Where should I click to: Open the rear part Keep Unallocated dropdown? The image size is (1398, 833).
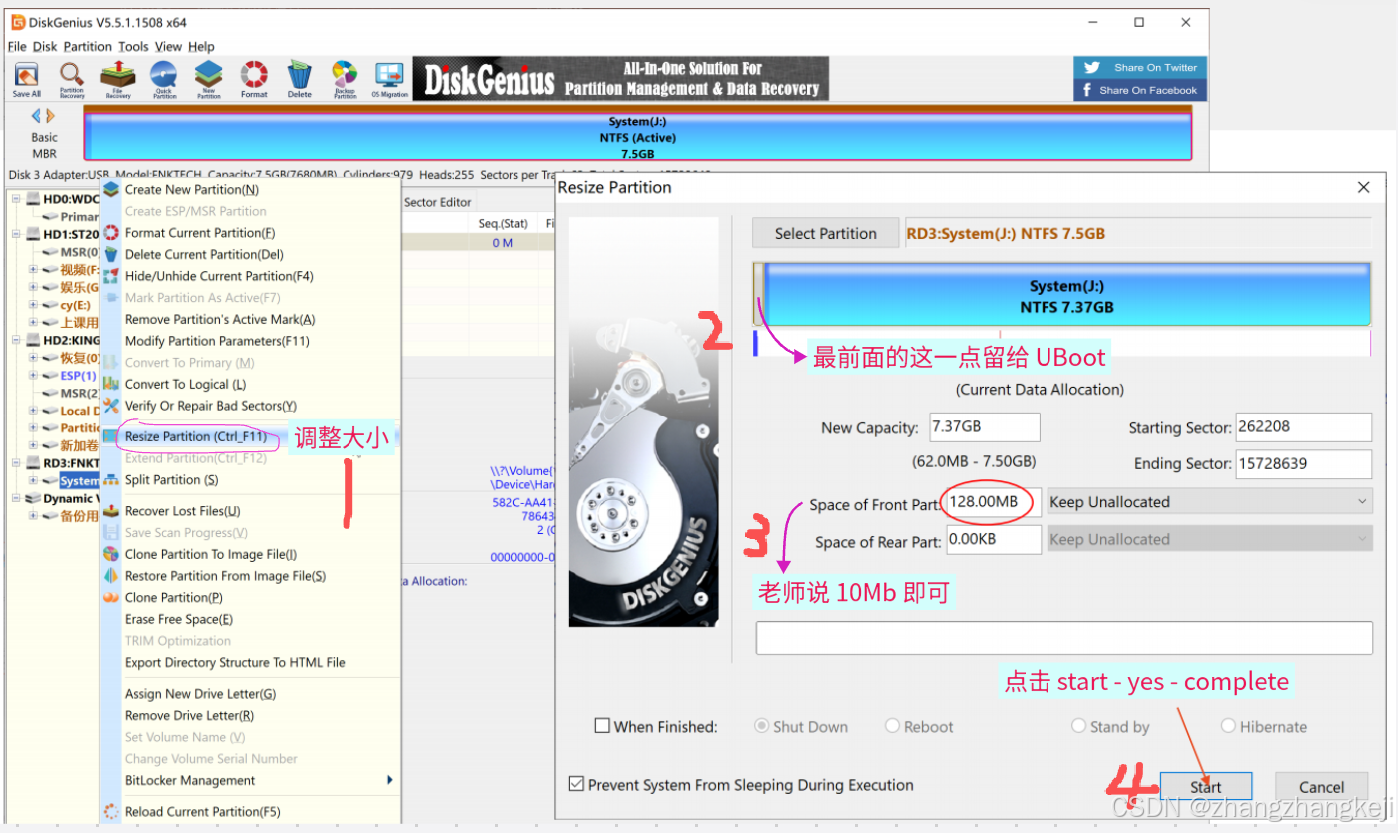coord(1209,539)
